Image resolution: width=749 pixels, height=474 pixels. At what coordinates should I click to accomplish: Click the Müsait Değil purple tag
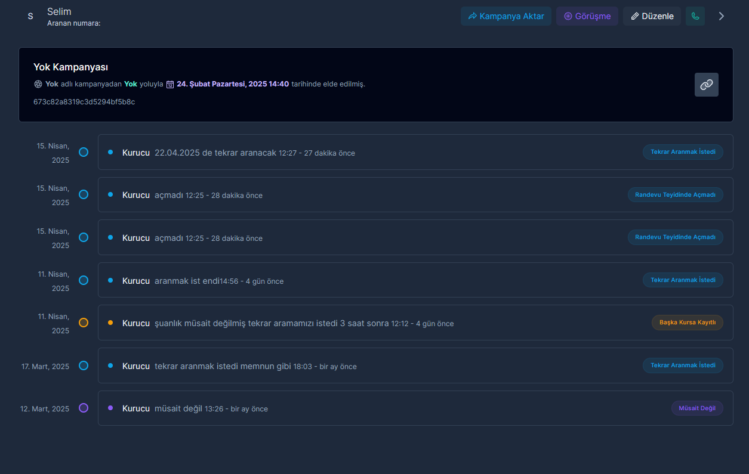pos(697,408)
